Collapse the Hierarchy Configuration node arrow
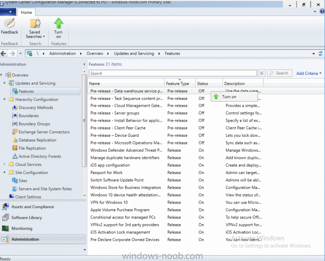This screenshot has width=325, height=261. (4, 99)
